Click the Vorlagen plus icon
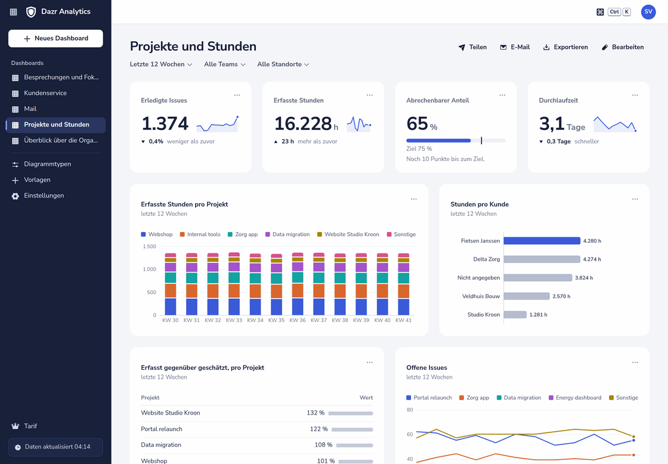 pyautogui.click(x=16, y=180)
